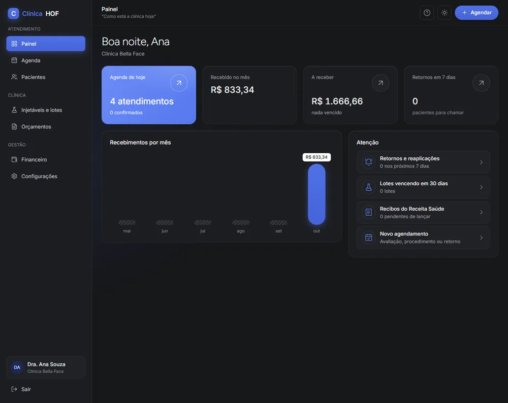Viewport: 508px width, 403px height.
Task: Open the help question mark icon
Action: click(427, 13)
